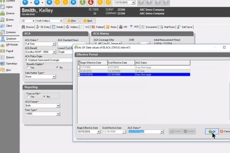Select the row beginning 1/1/1900
230x153 pixels.
click(x=134, y=67)
